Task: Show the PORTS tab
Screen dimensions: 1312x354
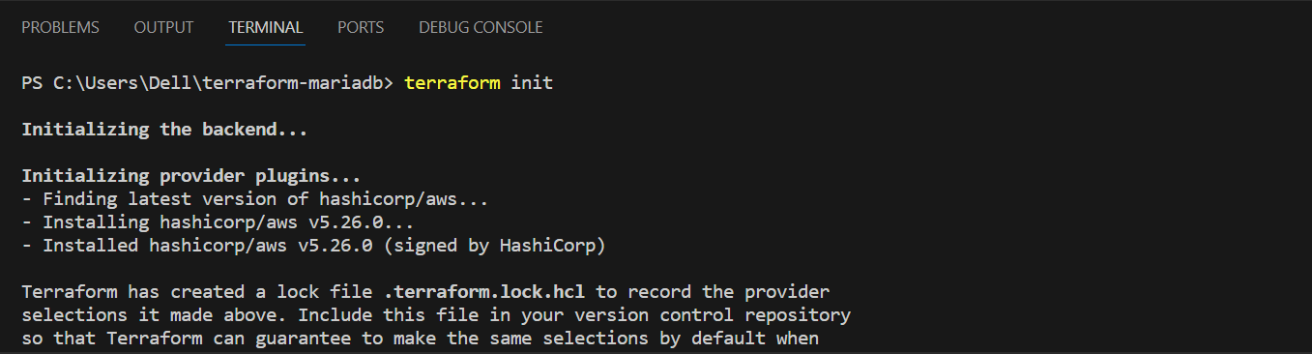Action: tap(361, 28)
